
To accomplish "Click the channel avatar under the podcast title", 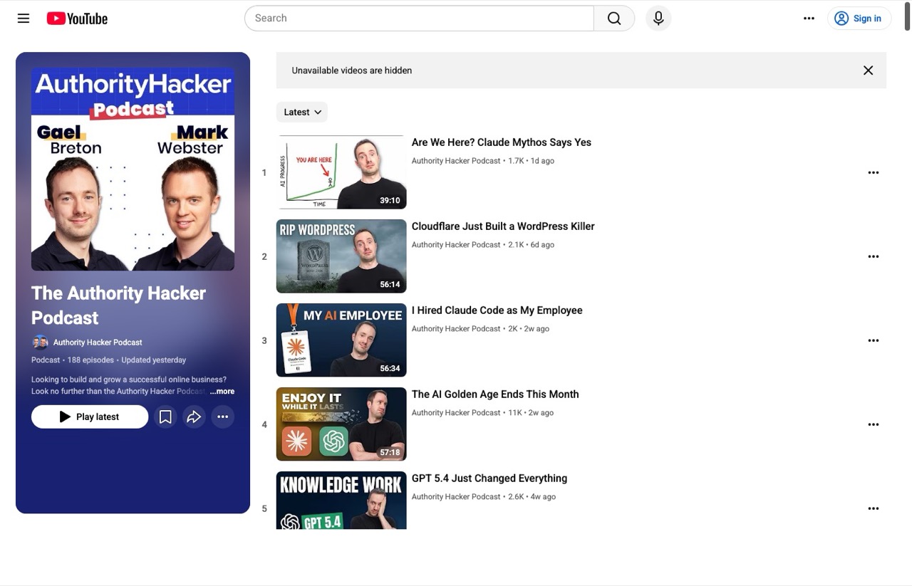I will point(40,342).
